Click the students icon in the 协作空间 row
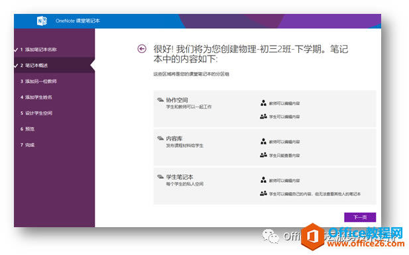409x255 pixels. 263,117
